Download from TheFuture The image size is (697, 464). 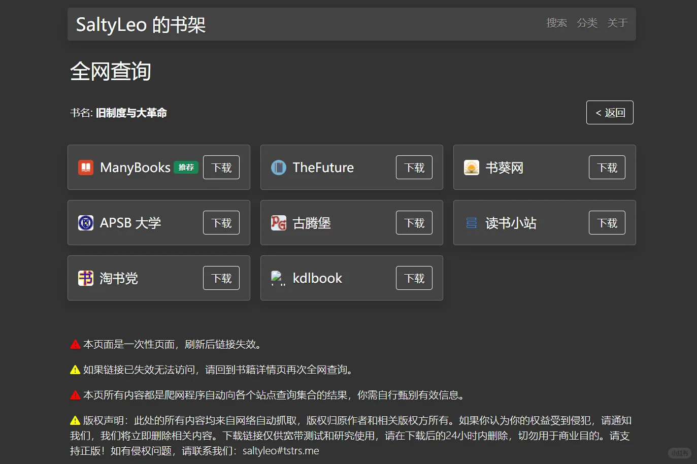[414, 168]
